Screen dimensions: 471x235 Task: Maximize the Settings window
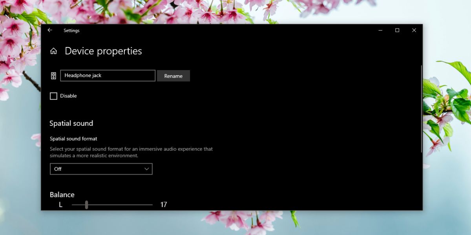[x=397, y=30]
